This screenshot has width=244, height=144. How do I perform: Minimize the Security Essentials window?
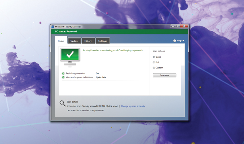click(x=173, y=26)
